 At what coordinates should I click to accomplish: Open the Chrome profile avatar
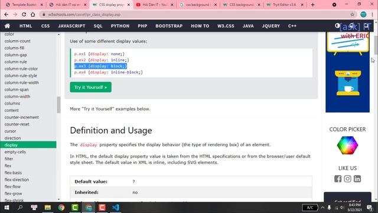(x=363, y=14)
